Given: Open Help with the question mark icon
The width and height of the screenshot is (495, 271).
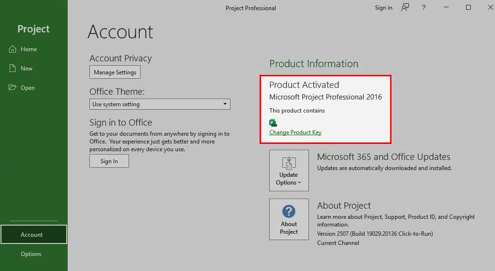Looking at the screenshot, I should point(424,8).
